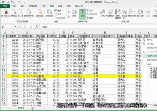157x111 pixels.
Task: Switch to the 开始 Home tab
Action: tap(14, 6)
